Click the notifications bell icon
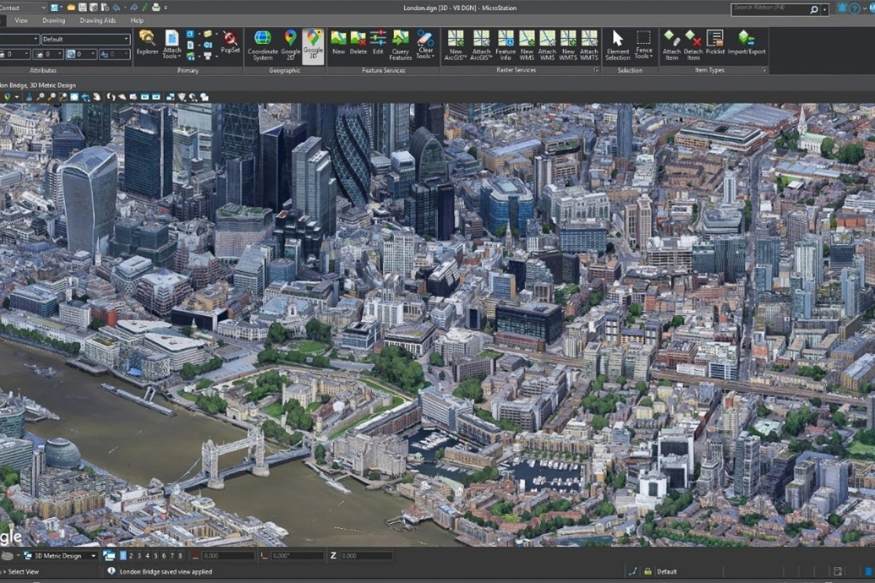 (x=842, y=8)
